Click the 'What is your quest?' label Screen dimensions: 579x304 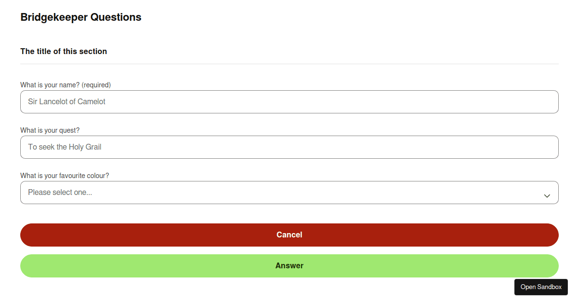50,130
